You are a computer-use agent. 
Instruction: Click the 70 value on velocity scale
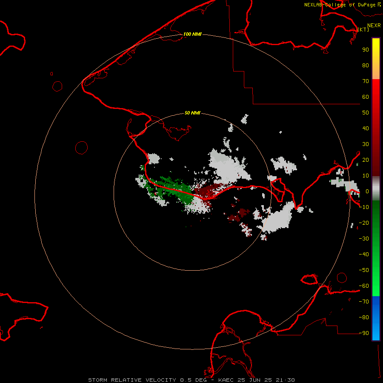tap(366, 81)
